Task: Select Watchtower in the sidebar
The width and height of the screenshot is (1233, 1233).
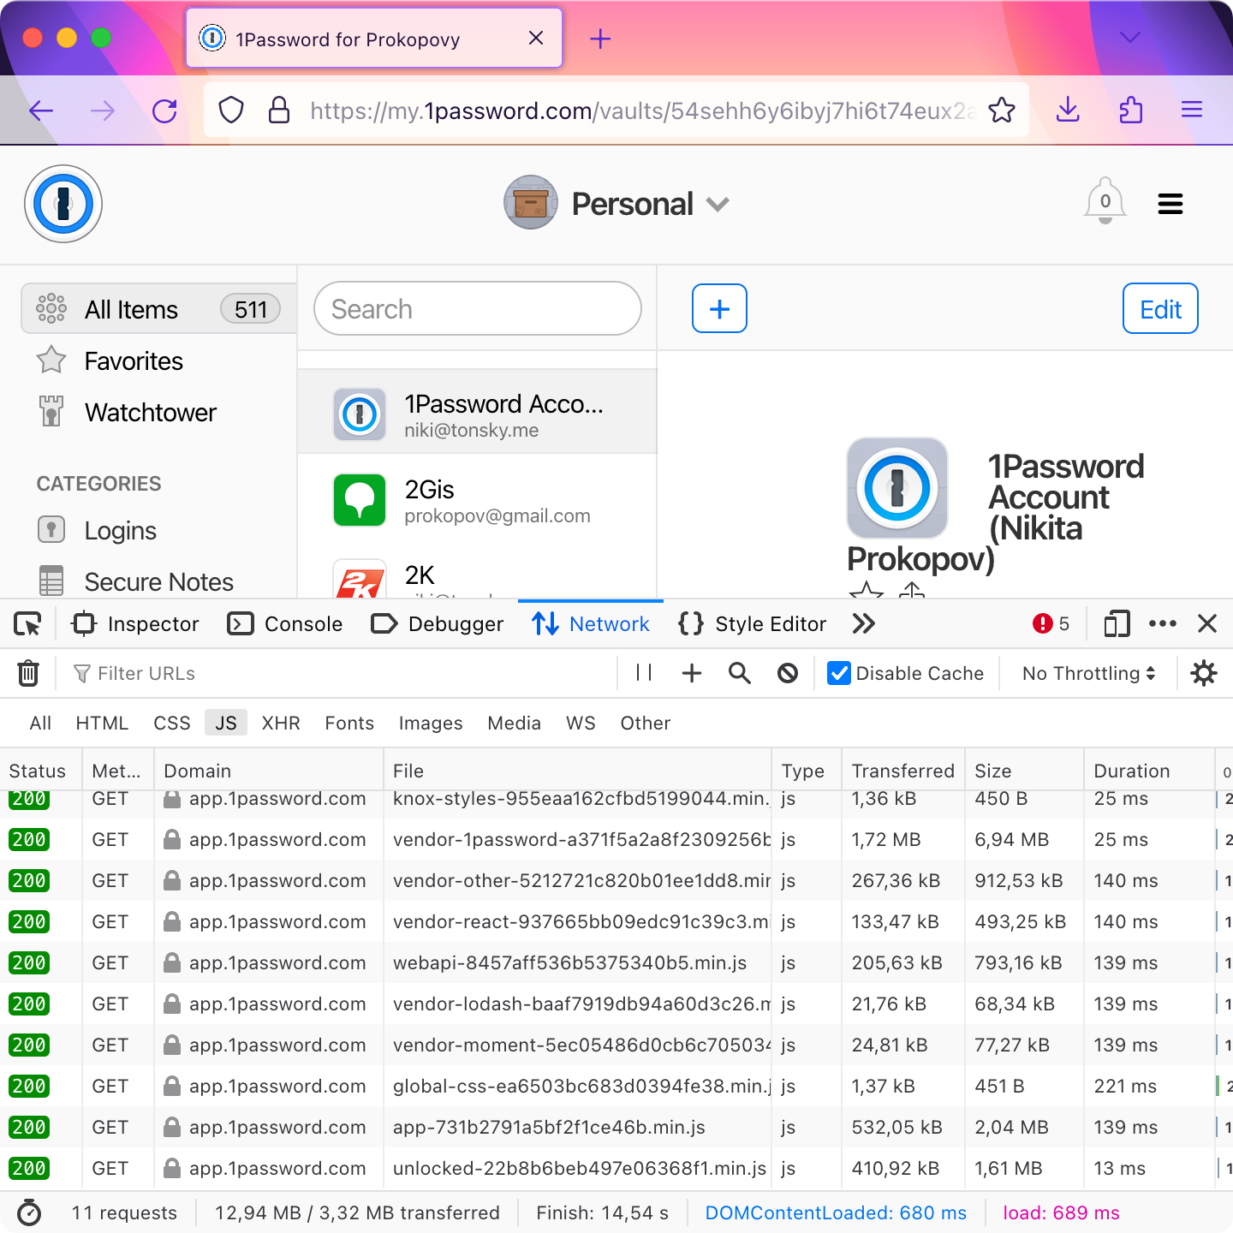Action: tap(150, 413)
